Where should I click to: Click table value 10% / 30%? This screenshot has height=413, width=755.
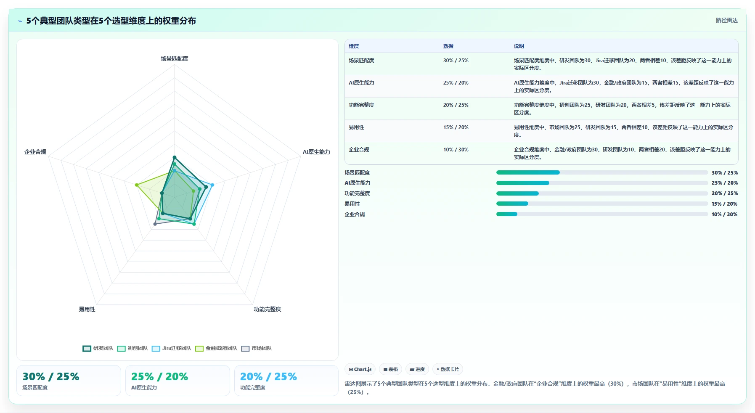click(x=456, y=150)
